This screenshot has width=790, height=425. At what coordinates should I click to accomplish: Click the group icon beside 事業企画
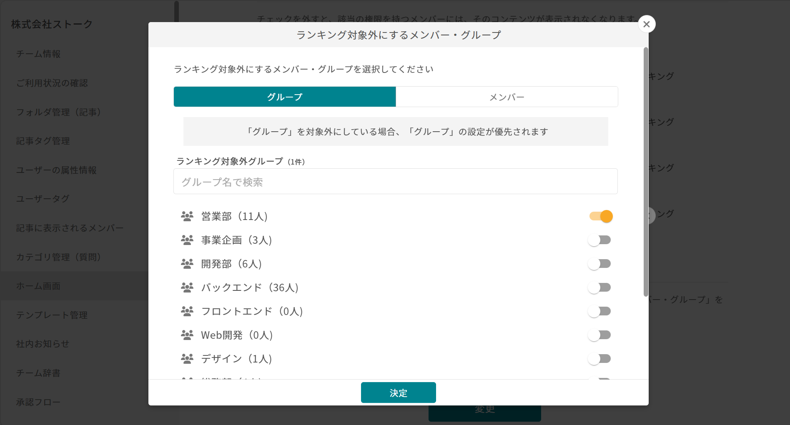(187, 240)
